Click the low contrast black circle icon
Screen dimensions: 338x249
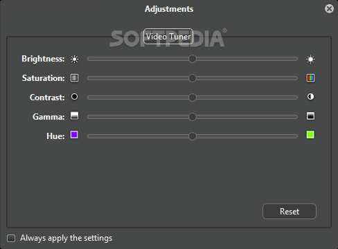(x=74, y=97)
